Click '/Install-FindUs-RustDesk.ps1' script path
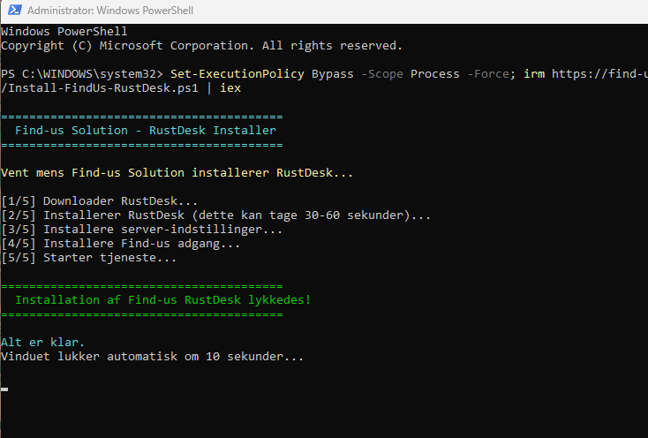648x438 pixels. [100, 88]
